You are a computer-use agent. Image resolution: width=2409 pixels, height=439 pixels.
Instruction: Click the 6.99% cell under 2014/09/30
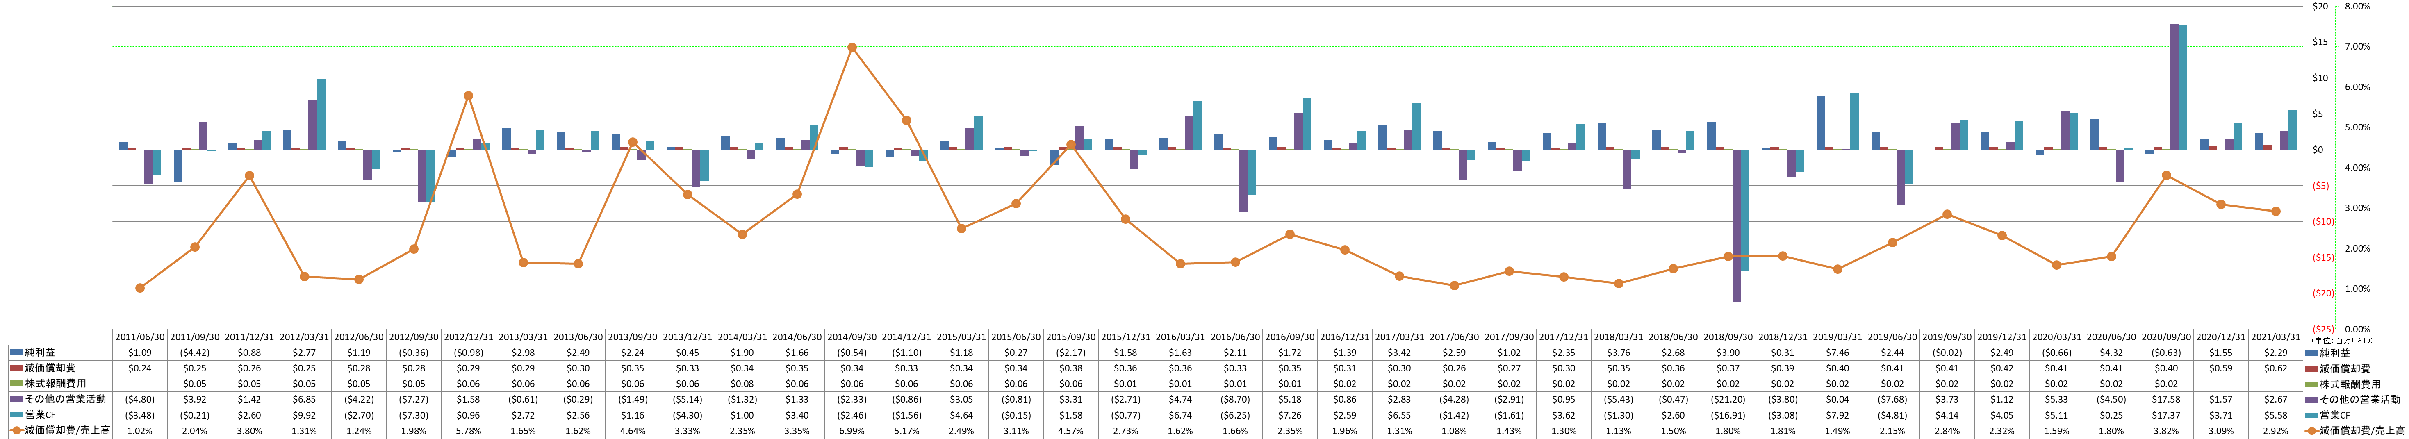point(852,430)
